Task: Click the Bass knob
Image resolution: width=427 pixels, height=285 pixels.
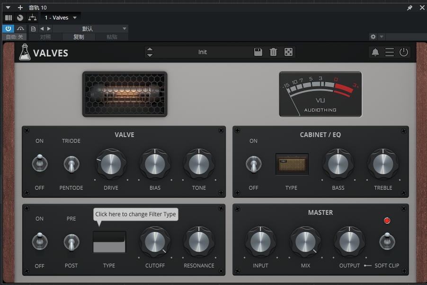Action: [x=338, y=165]
